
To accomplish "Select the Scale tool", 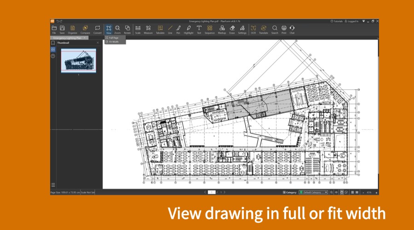I will [x=138, y=29].
